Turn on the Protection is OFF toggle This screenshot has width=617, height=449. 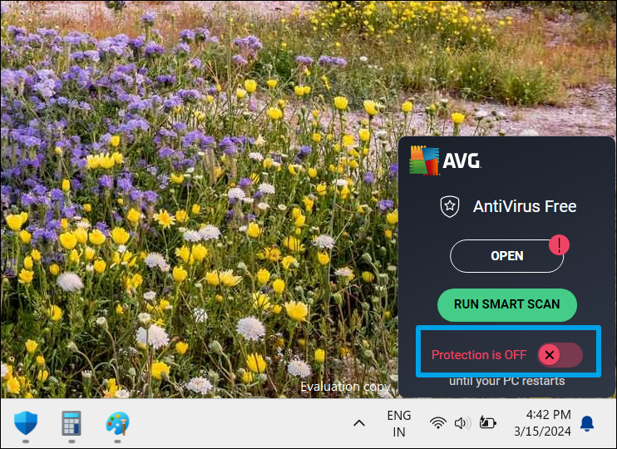(560, 355)
